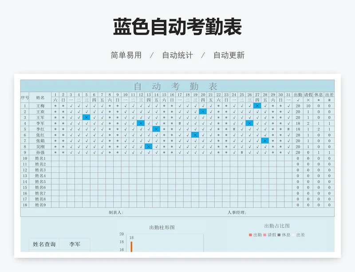Click the 自动考勤表 sheet title banner
This screenshot has height=272, width=355.
(x=177, y=86)
